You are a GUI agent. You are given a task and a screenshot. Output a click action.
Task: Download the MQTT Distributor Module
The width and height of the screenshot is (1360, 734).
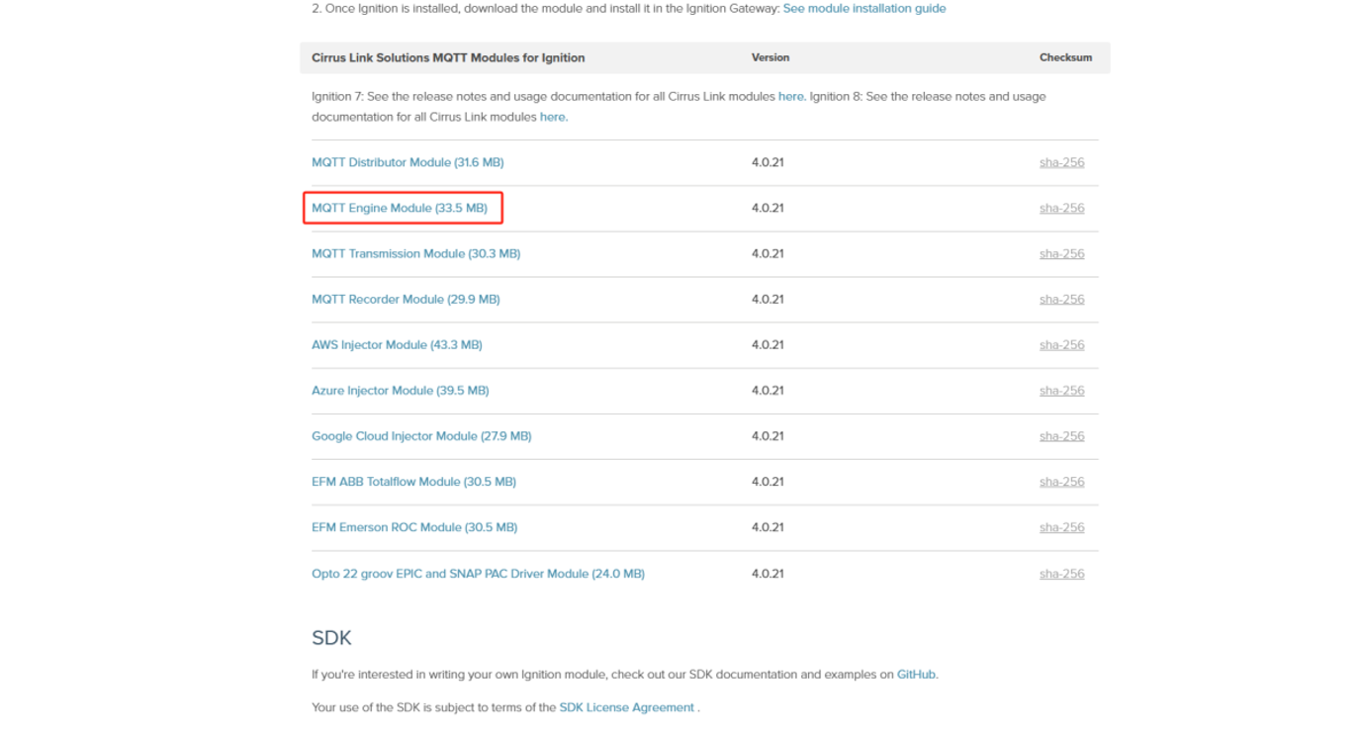(x=408, y=162)
